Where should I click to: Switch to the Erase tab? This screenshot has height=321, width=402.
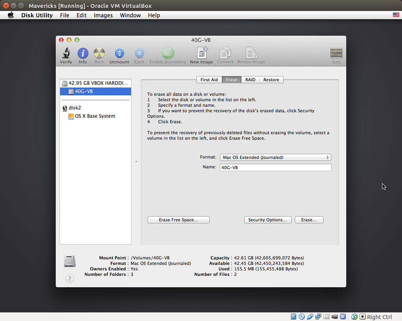coord(232,80)
